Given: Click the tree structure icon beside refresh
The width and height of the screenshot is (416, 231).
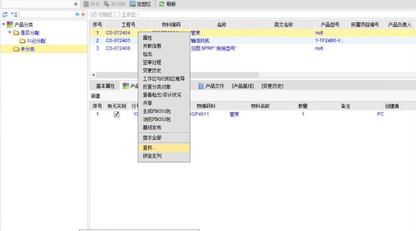Looking at the screenshot, I should [x=14, y=15].
